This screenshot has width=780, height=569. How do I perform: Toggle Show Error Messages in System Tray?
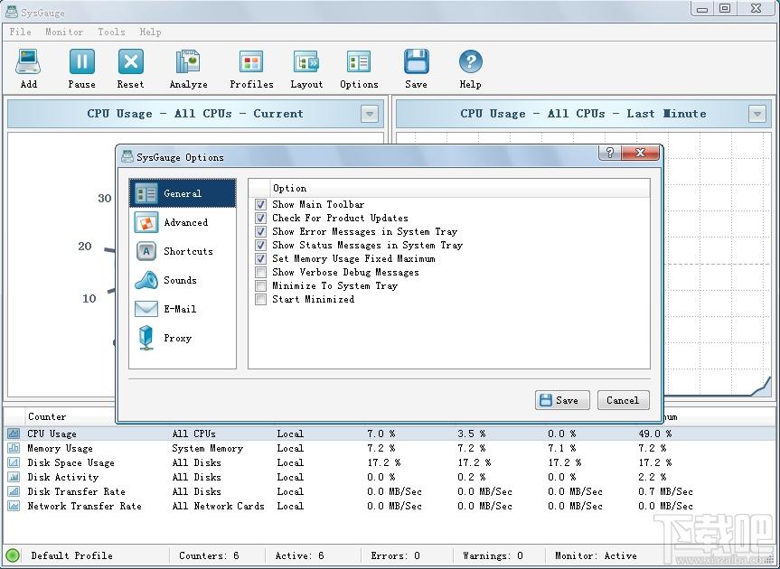pyautogui.click(x=260, y=231)
